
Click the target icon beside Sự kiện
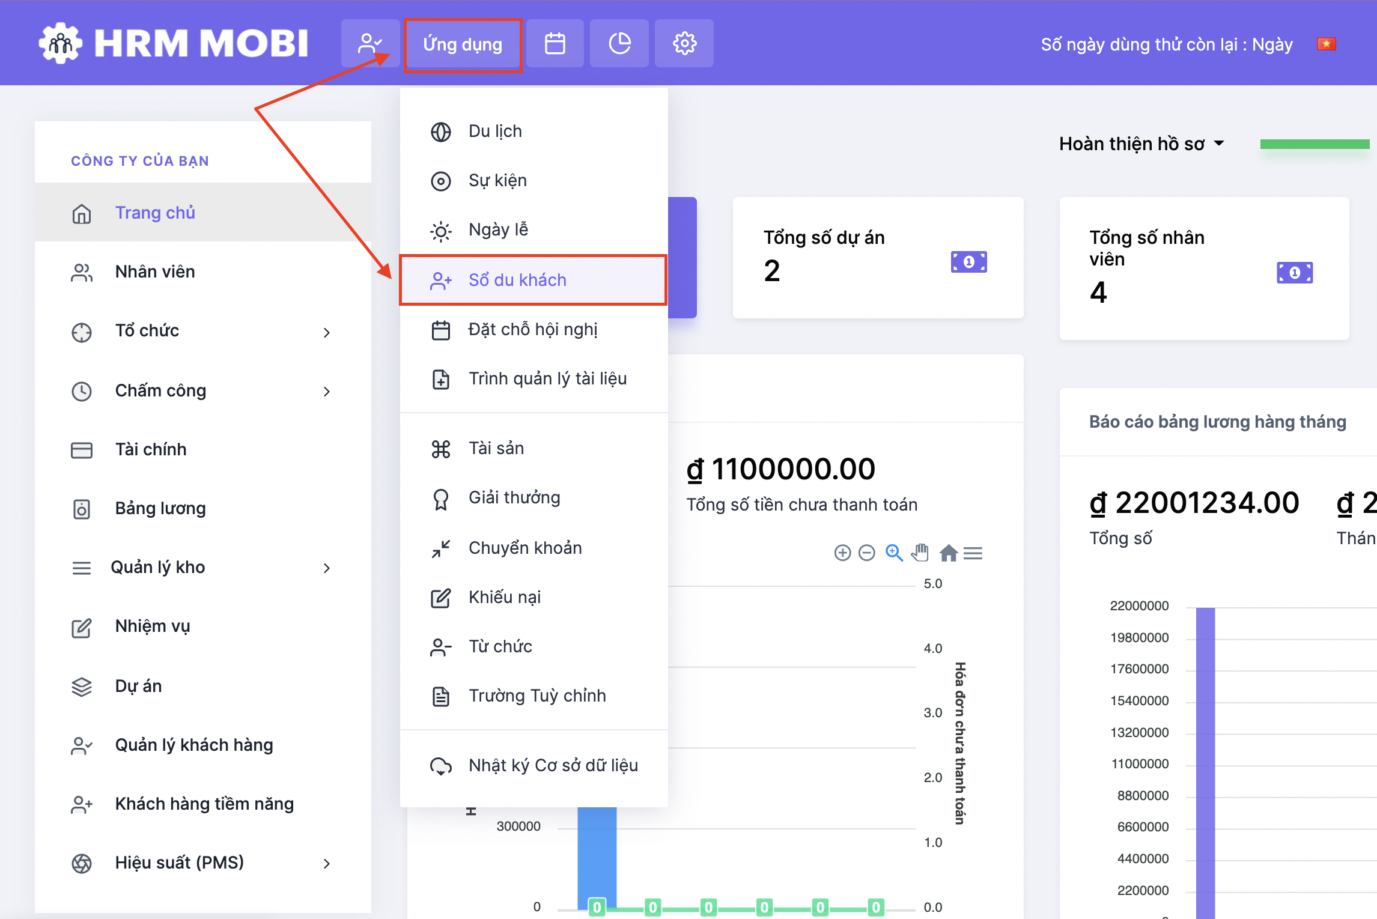441,181
